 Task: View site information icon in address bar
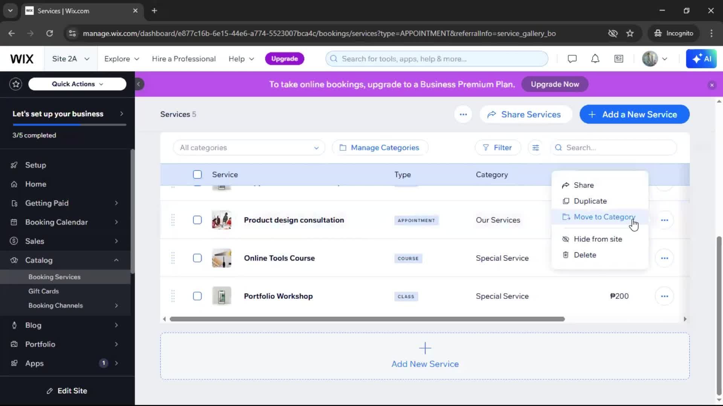pyautogui.click(x=72, y=33)
